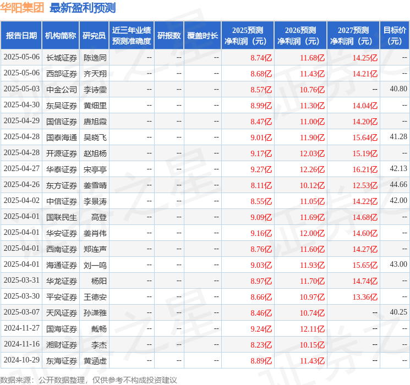Viewport: 410px width, 385px height.
Task: Click target price 42.13
Action: coord(398,169)
